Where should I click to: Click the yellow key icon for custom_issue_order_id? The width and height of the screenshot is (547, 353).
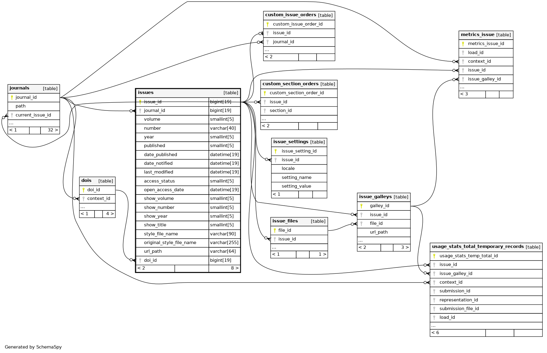(x=268, y=24)
